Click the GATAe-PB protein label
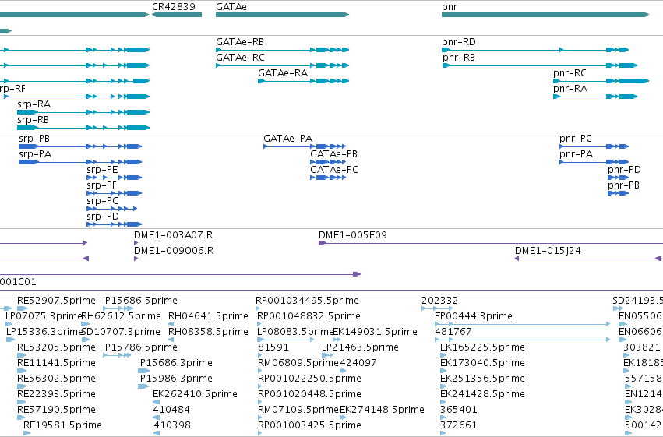 tap(333, 154)
